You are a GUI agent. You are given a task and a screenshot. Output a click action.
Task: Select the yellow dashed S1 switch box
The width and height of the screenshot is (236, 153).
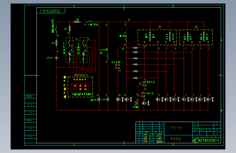[157, 37]
